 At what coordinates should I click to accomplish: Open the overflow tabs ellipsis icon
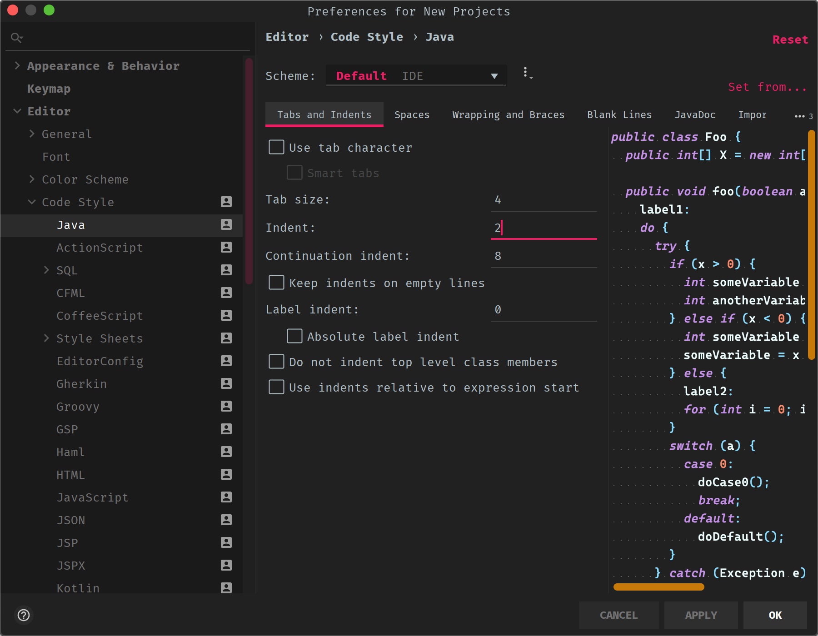point(799,115)
